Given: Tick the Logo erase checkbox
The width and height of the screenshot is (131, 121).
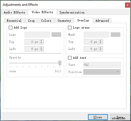Looking at the screenshot, I should tap(70, 27).
